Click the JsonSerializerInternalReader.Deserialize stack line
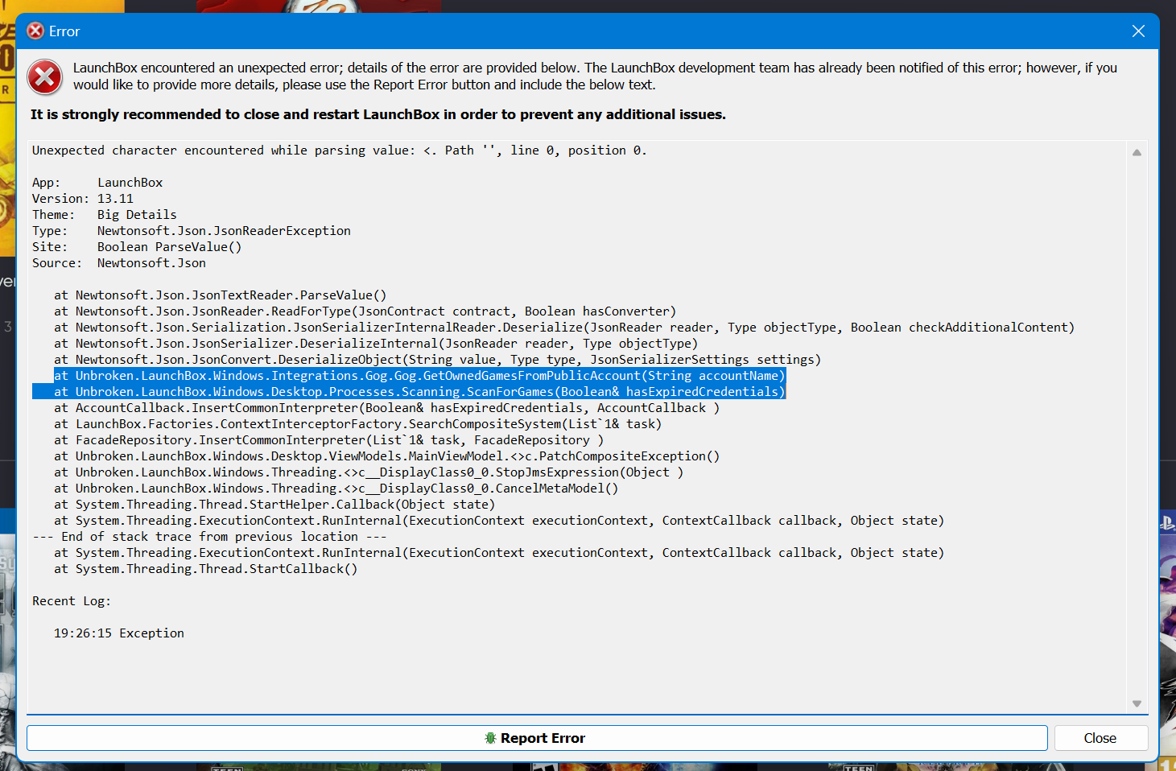This screenshot has width=1176, height=771. coord(564,328)
